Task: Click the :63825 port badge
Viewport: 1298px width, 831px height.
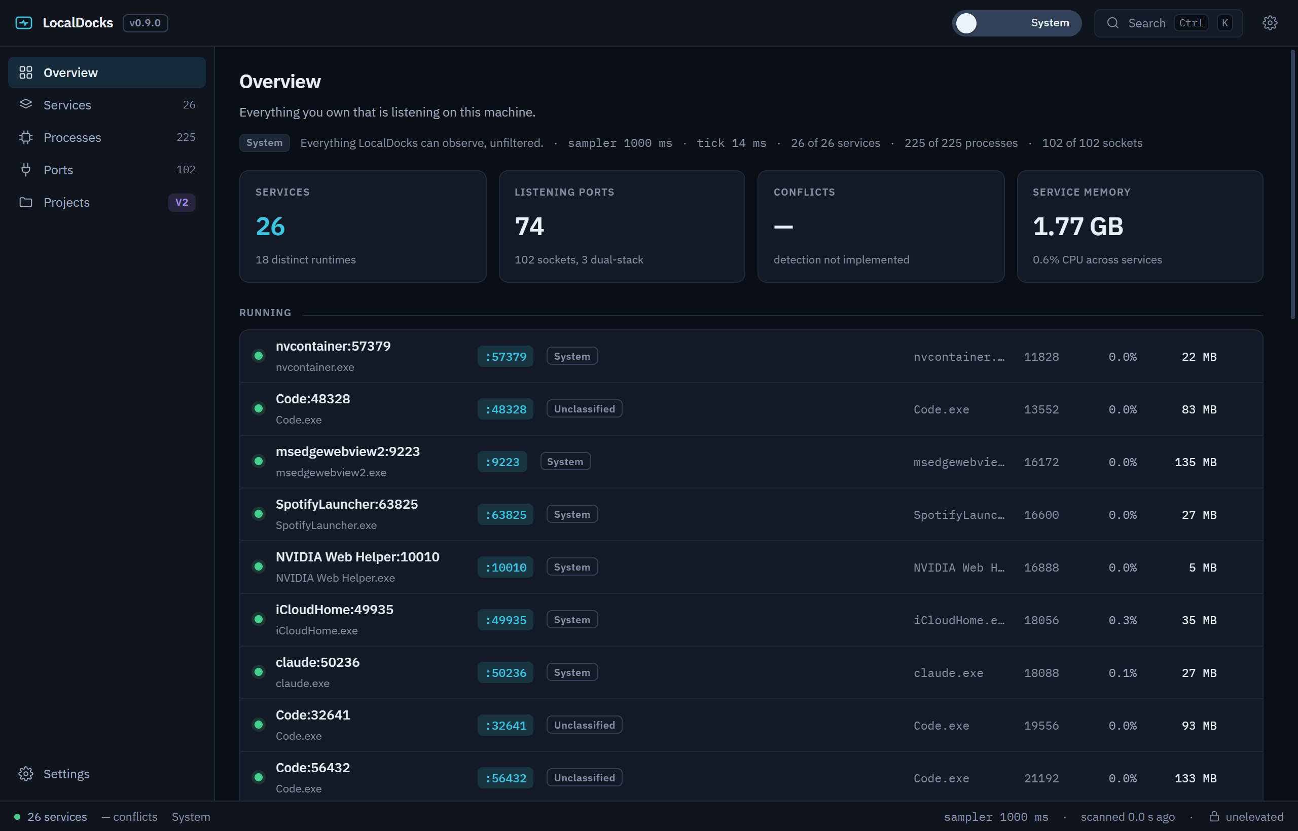Action: [506, 514]
